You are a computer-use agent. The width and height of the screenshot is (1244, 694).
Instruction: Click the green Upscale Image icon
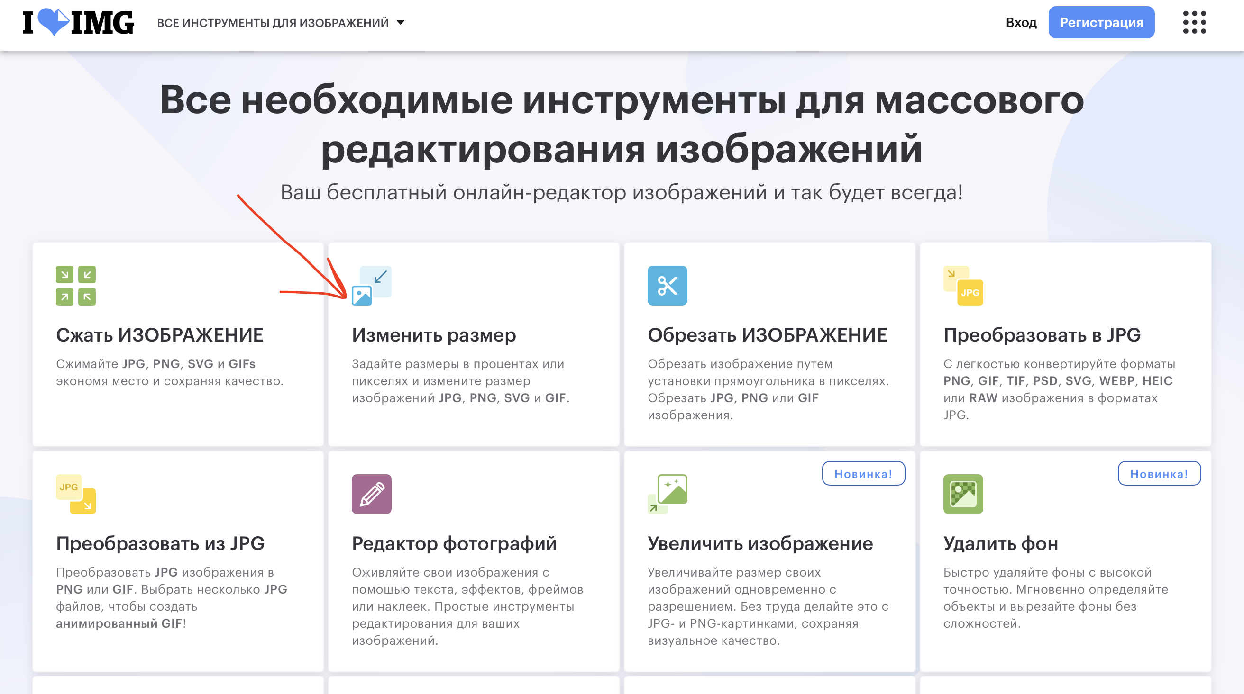point(668,494)
